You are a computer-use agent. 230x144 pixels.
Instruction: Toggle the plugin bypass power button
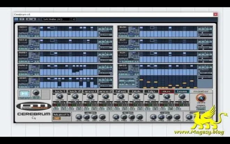[16, 19]
